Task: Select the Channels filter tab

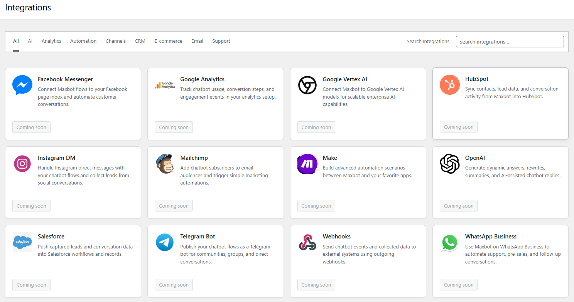Action: tap(116, 41)
